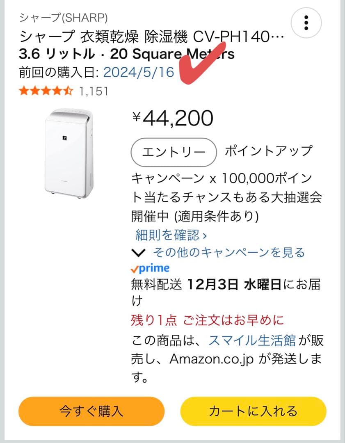Open the white dehumidifier product image

point(69,154)
